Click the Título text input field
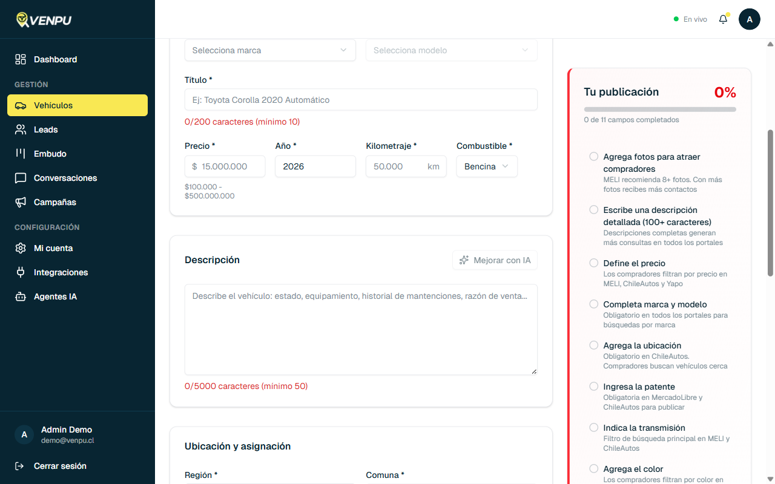The image size is (775, 484). (x=361, y=100)
